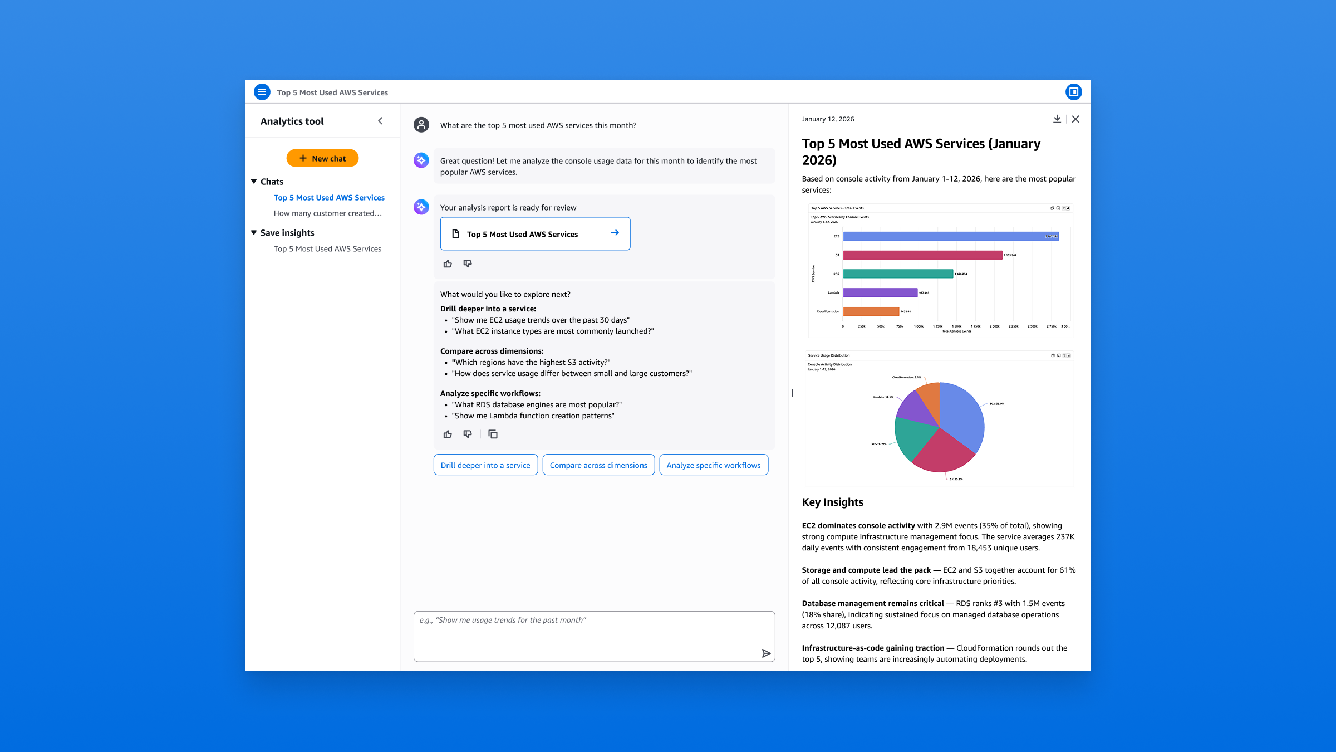Click 'Which regions have the highest S3 activity?' text
Viewport: 1336px width, 752px height.
(x=531, y=363)
